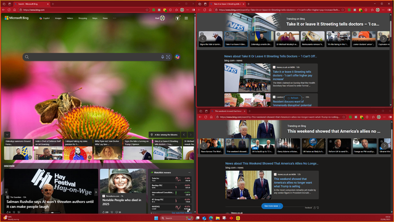Open the See watchlist movers link

(x=181, y=213)
